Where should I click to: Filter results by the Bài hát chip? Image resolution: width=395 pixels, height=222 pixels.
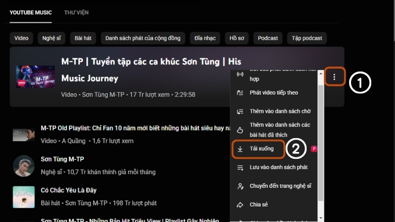click(83, 38)
